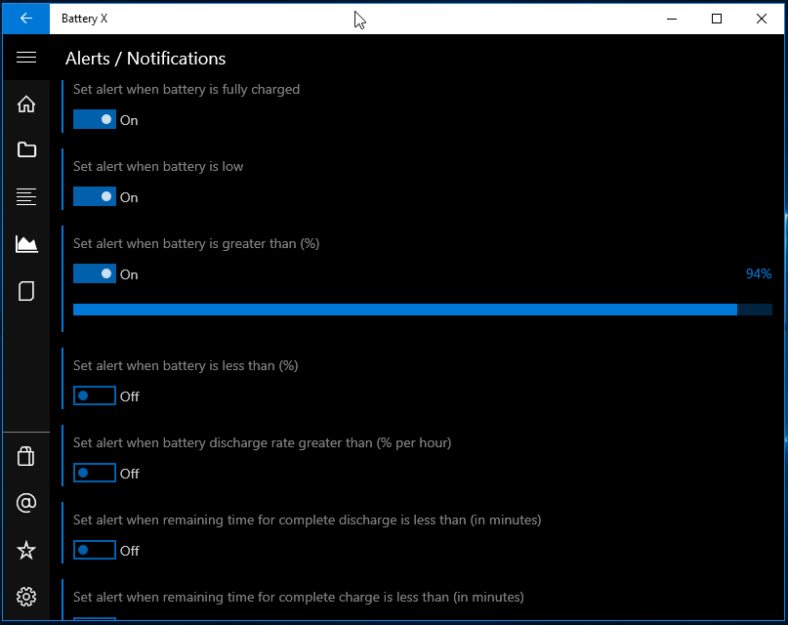The width and height of the screenshot is (788, 625).
Task: Disable the battery is low alert toggle
Action: (x=95, y=196)
